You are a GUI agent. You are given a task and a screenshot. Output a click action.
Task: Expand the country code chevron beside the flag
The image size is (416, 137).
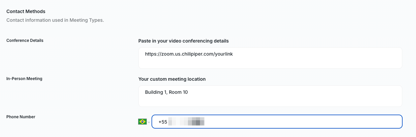click(149, 122)
